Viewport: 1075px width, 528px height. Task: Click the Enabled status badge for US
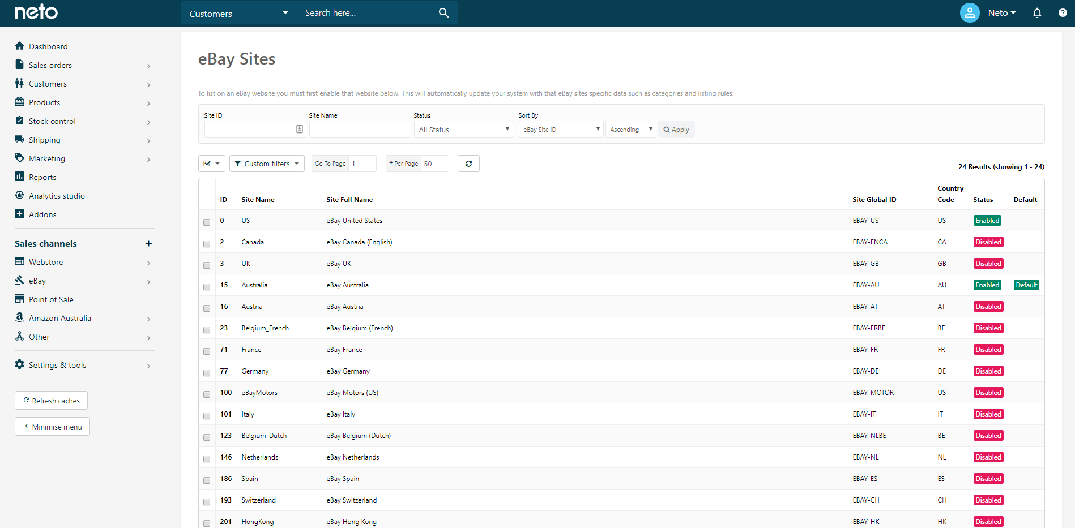point(987,221)
